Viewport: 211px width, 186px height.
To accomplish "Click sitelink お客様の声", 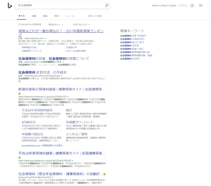I will coord(71,47).
